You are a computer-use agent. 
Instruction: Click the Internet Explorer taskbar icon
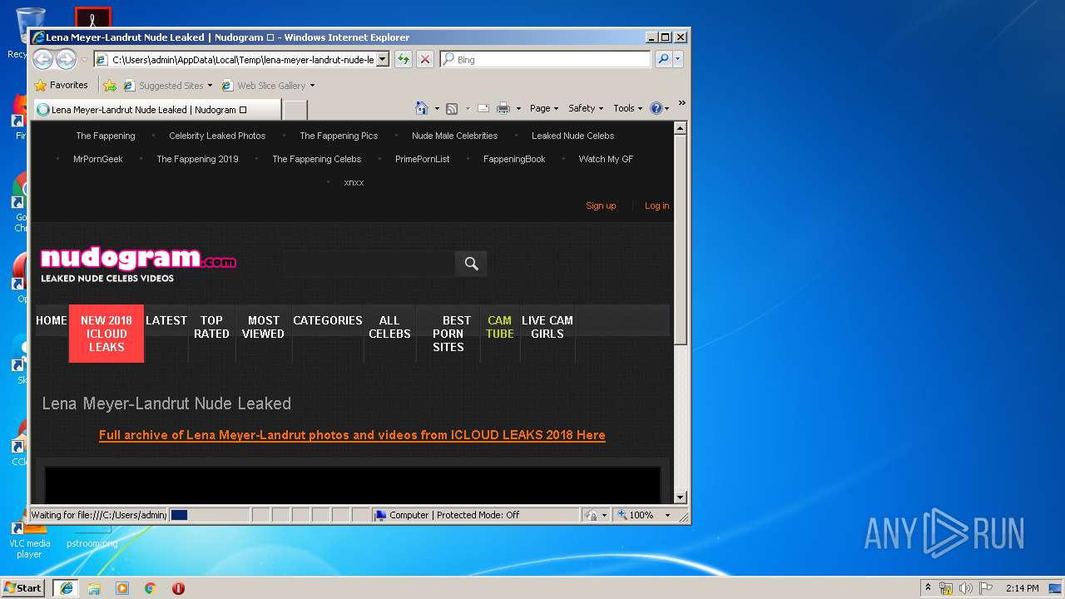(x=67, y=588)
